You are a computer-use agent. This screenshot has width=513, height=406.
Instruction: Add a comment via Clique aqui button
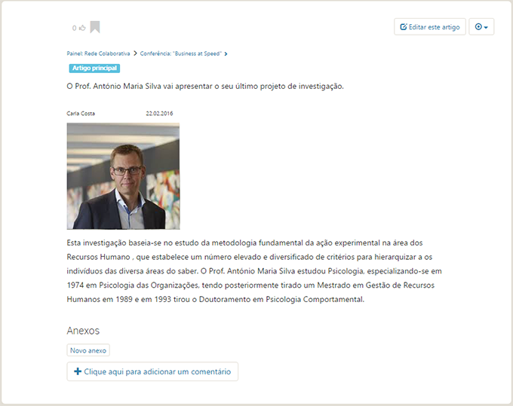pos(152,371)
